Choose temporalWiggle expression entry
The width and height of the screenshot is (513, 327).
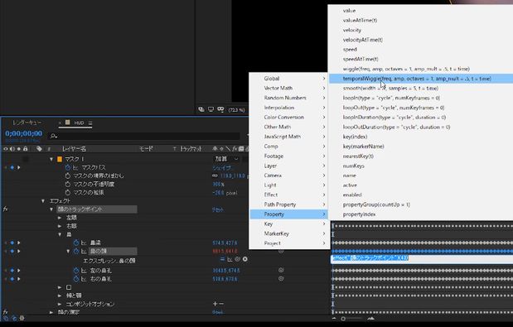(421, 79)
